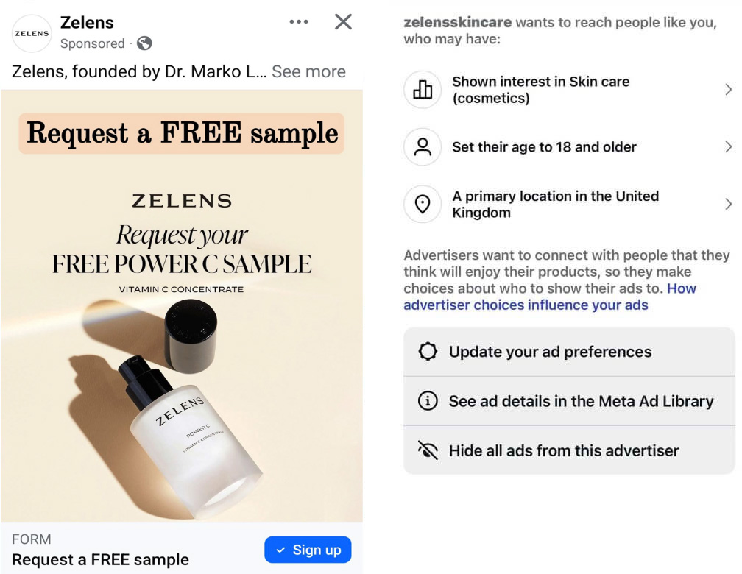Click the location pin icon
This screenshot has height=574, width=742.
[423, 204]
